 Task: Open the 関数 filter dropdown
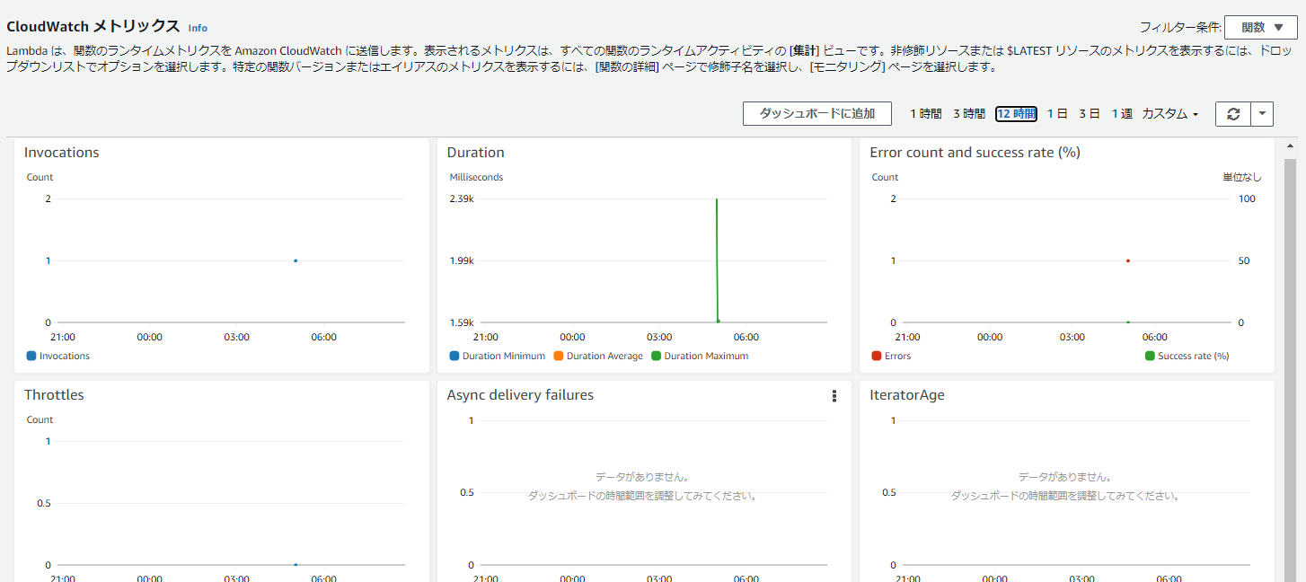tap(1261, 28)
